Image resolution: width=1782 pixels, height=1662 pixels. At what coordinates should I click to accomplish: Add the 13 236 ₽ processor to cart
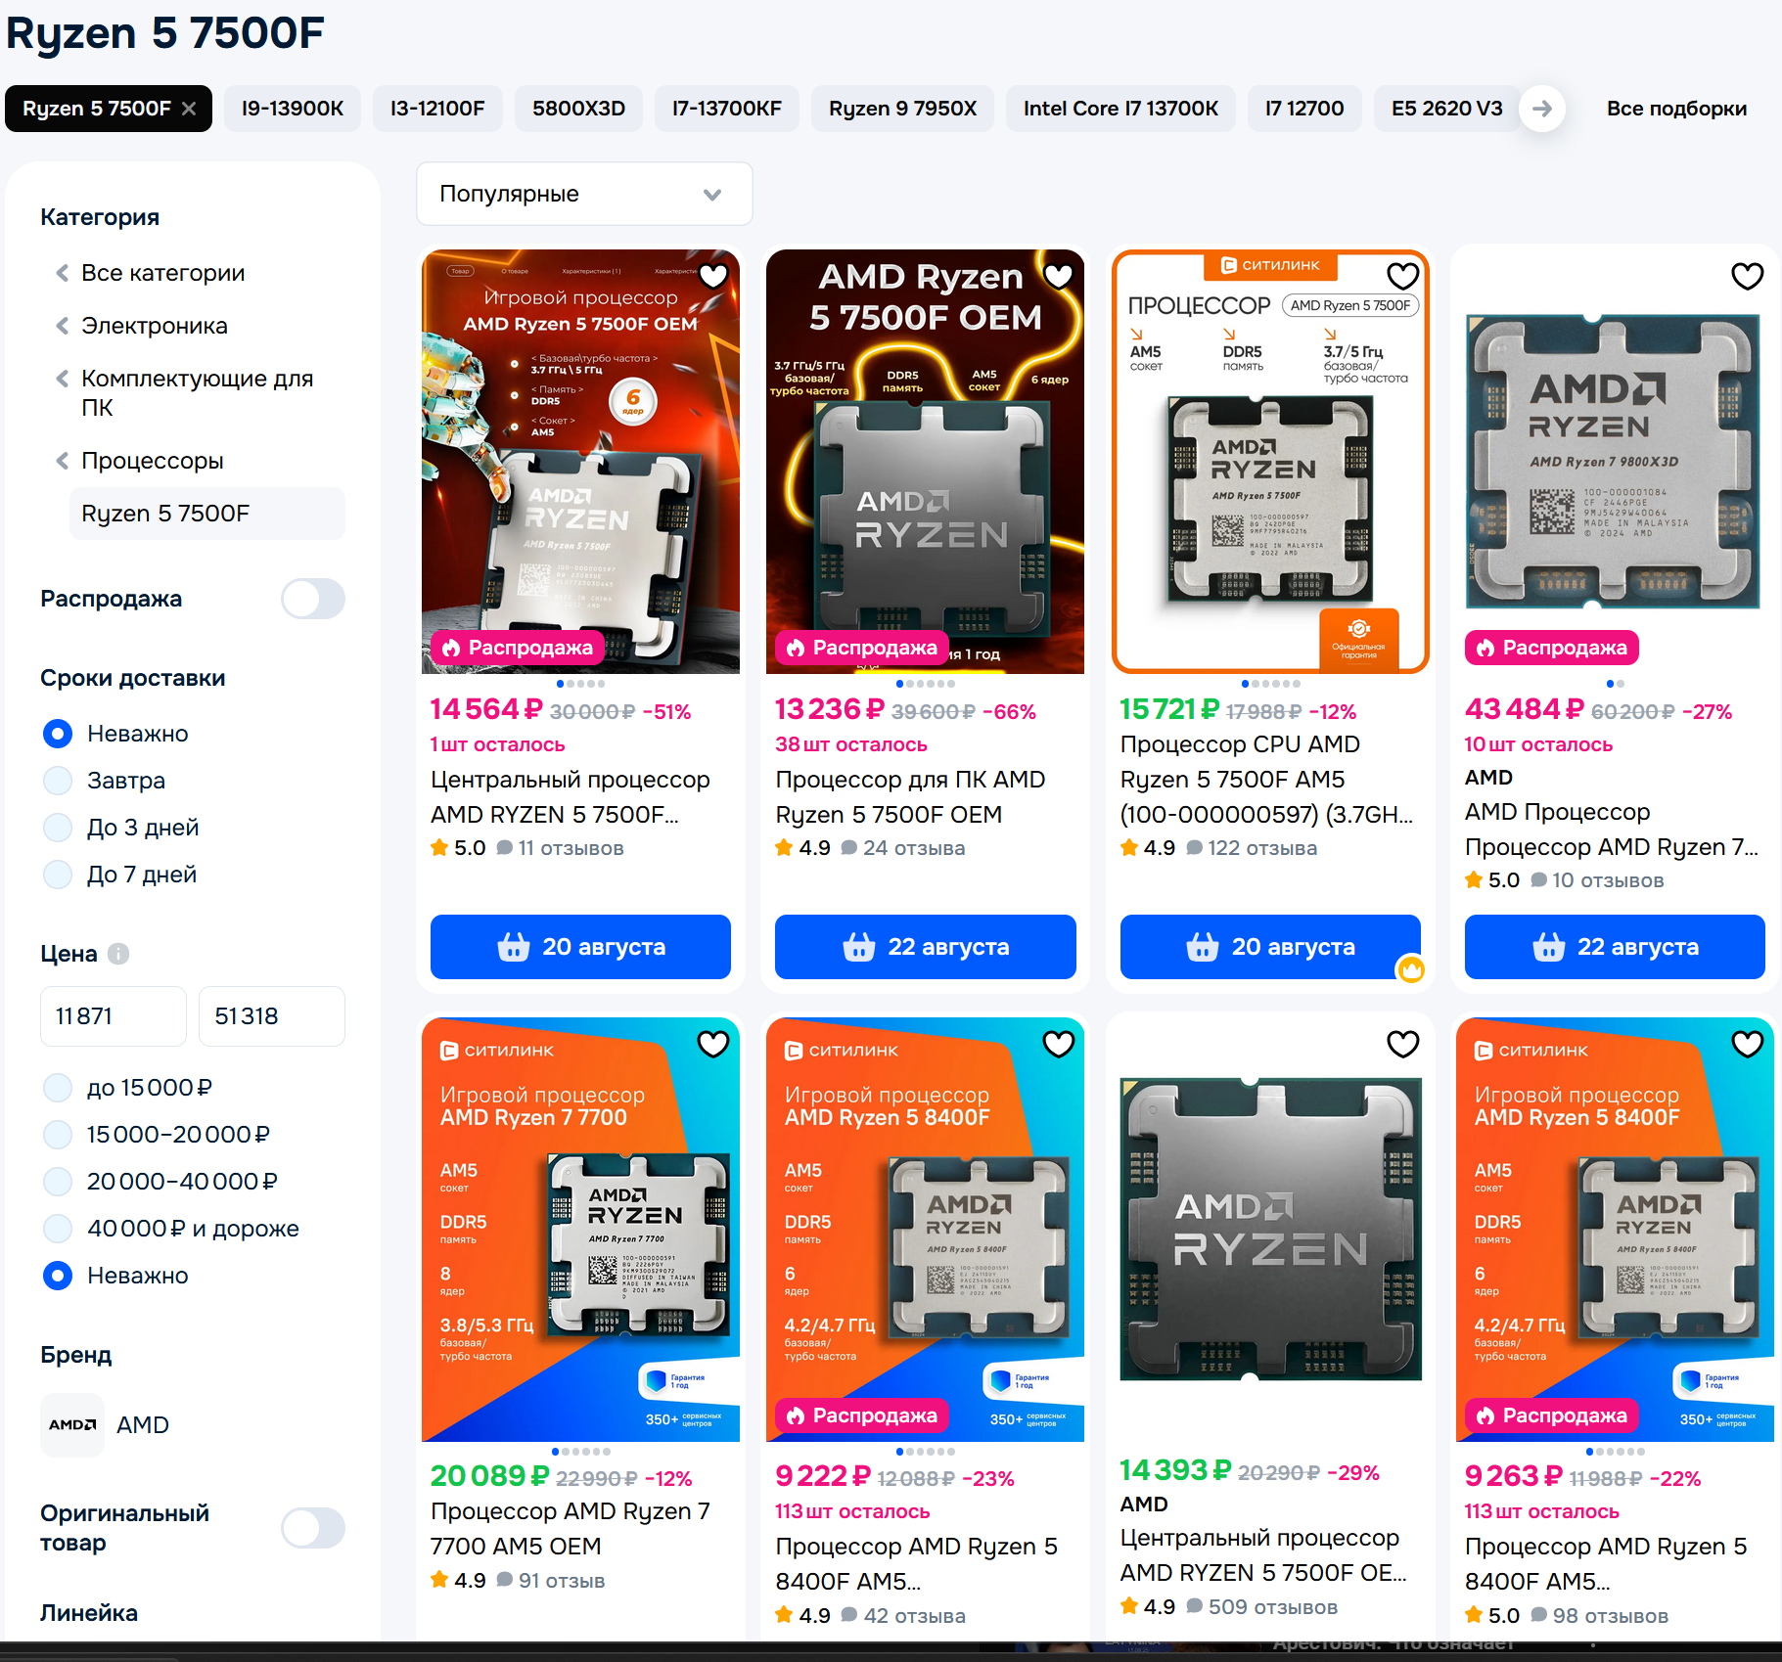[x=925, y=947]
